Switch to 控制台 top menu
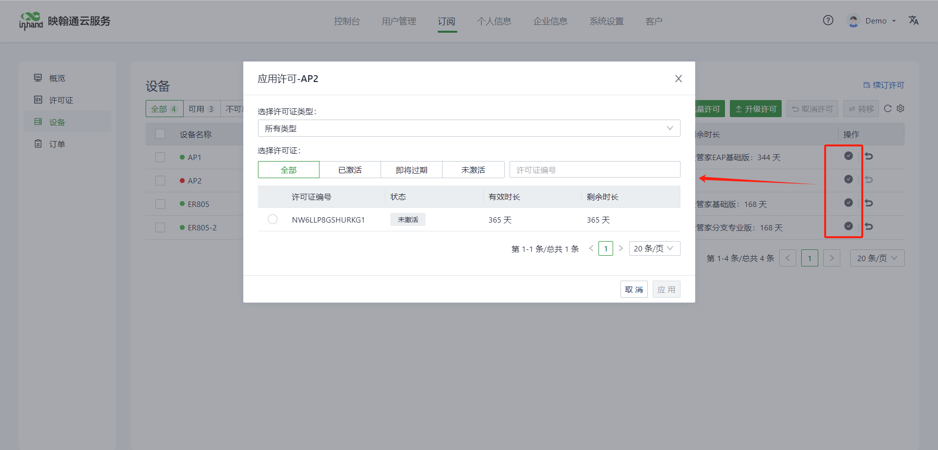This screenshot has height=450, width=938. [x=347, y=21]
